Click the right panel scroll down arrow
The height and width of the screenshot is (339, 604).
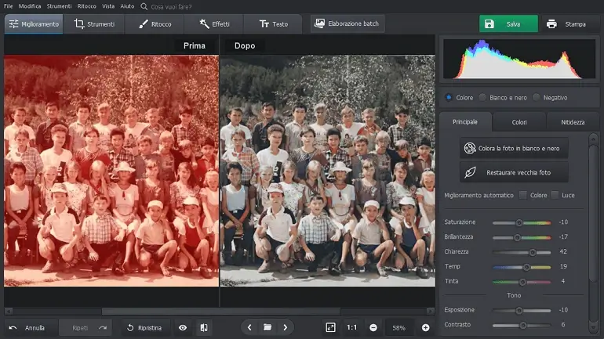tap(593, 327)
